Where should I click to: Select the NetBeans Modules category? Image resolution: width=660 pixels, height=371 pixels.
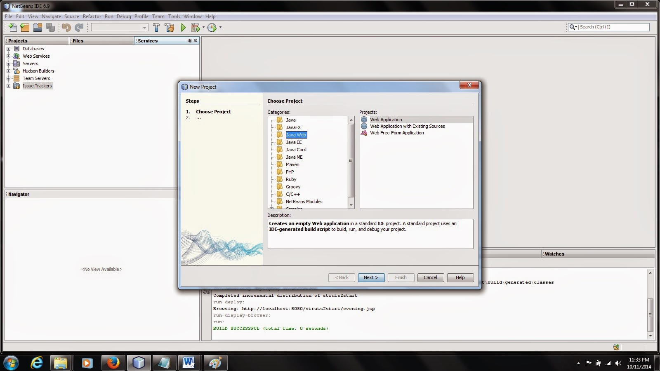[x=304, y=202]
